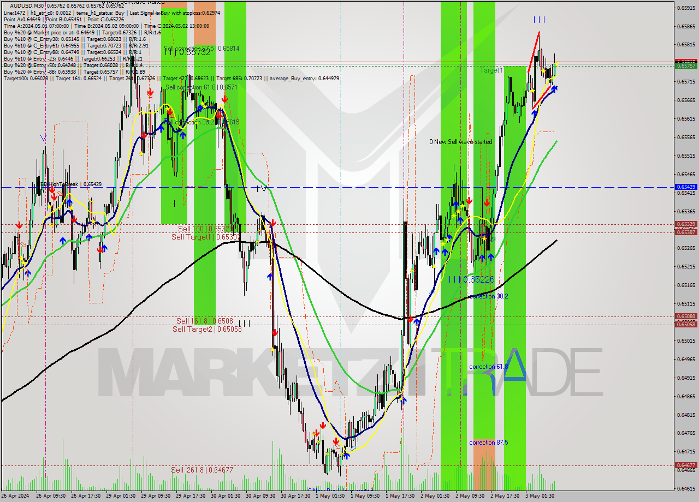Click '0 New Sell wave started' annotation
The height and width of the screenshot is (502, 699).
tap(460, 142)
